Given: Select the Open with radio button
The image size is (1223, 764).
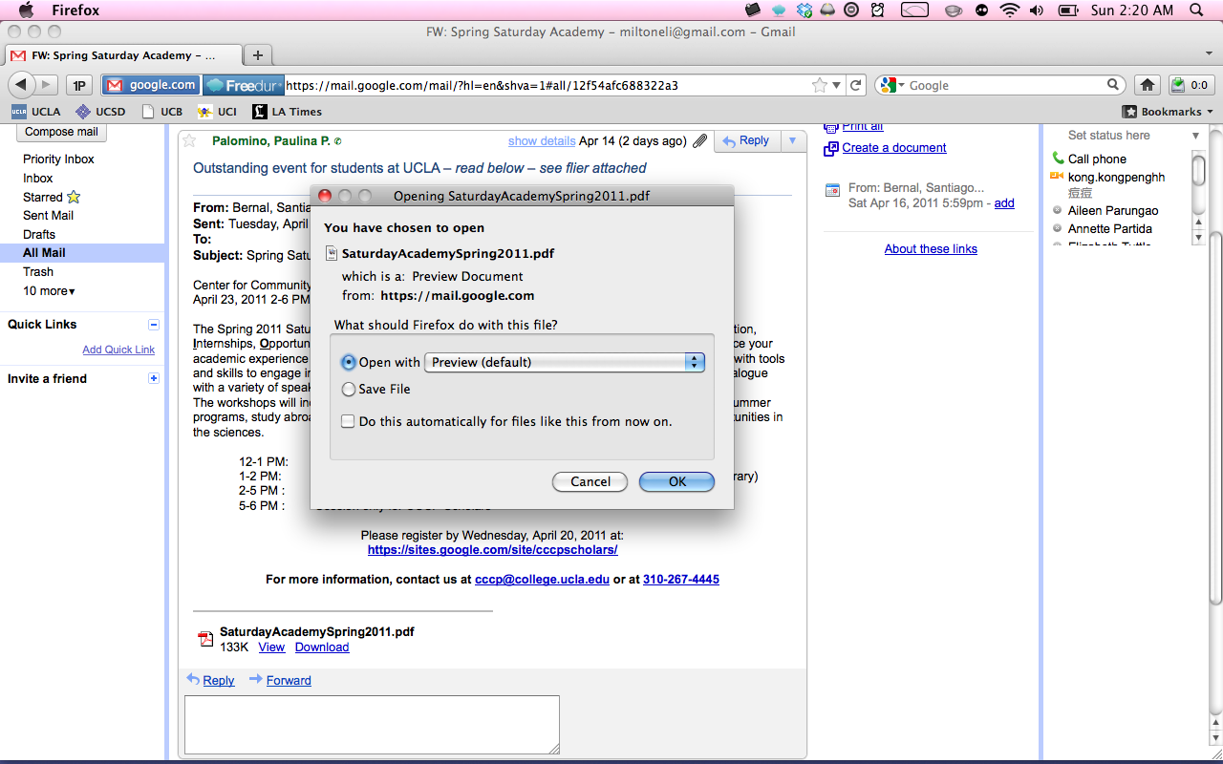Looking at the screenshot, I should click(x=349, y=363).
